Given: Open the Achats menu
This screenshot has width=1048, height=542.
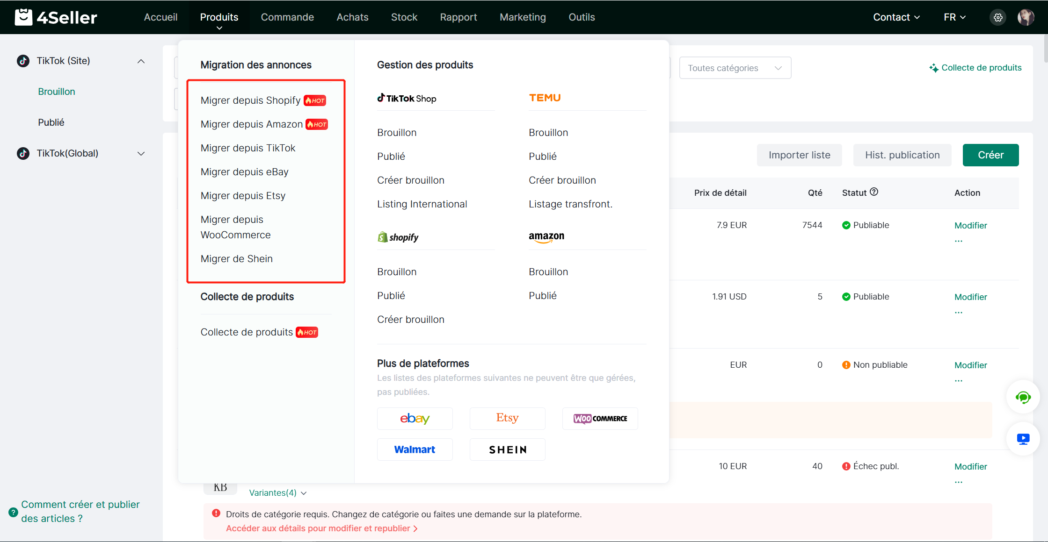Looking at the screenshot, I should (352, 17).
